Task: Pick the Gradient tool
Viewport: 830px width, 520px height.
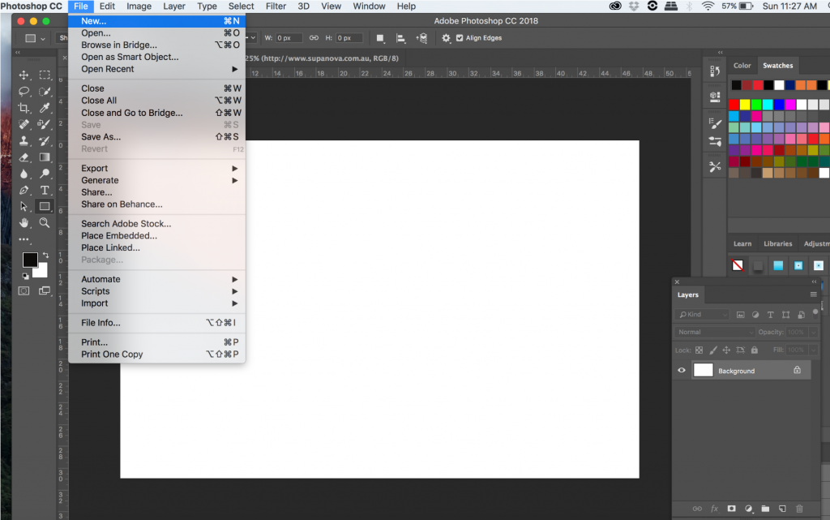Action: pyautogui.click(x=45, y=157)
